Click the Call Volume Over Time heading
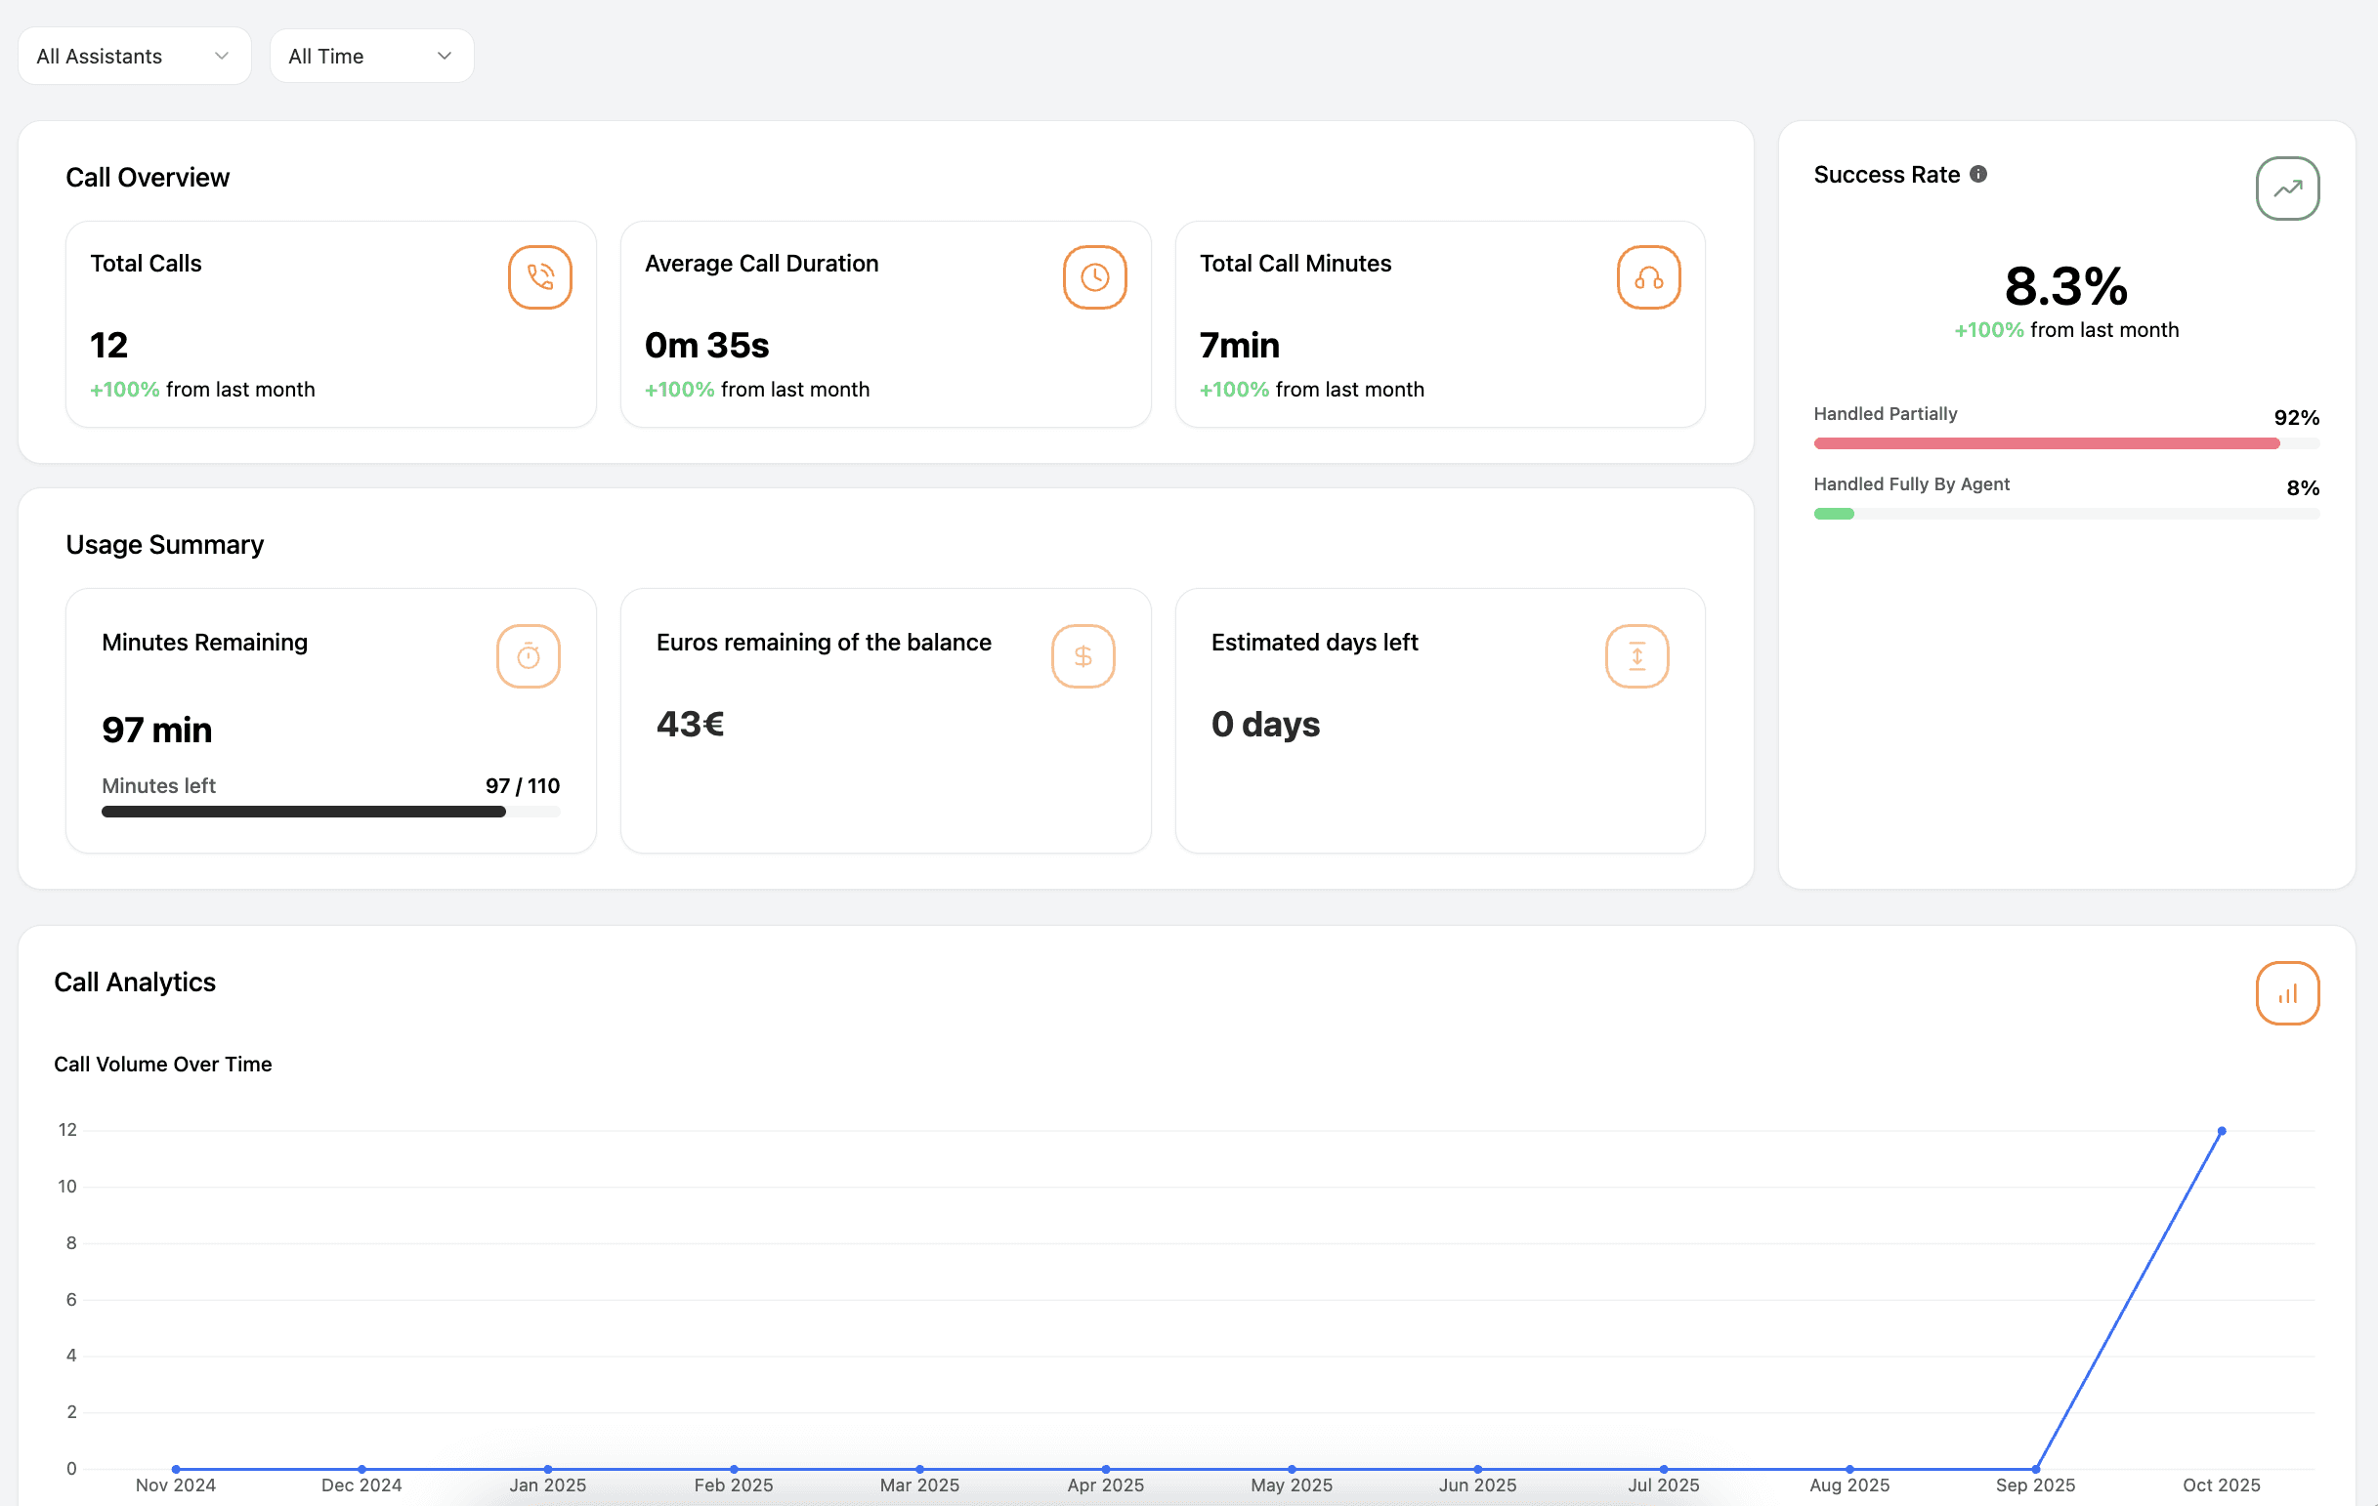2378x1506 pixels. 163,1065
